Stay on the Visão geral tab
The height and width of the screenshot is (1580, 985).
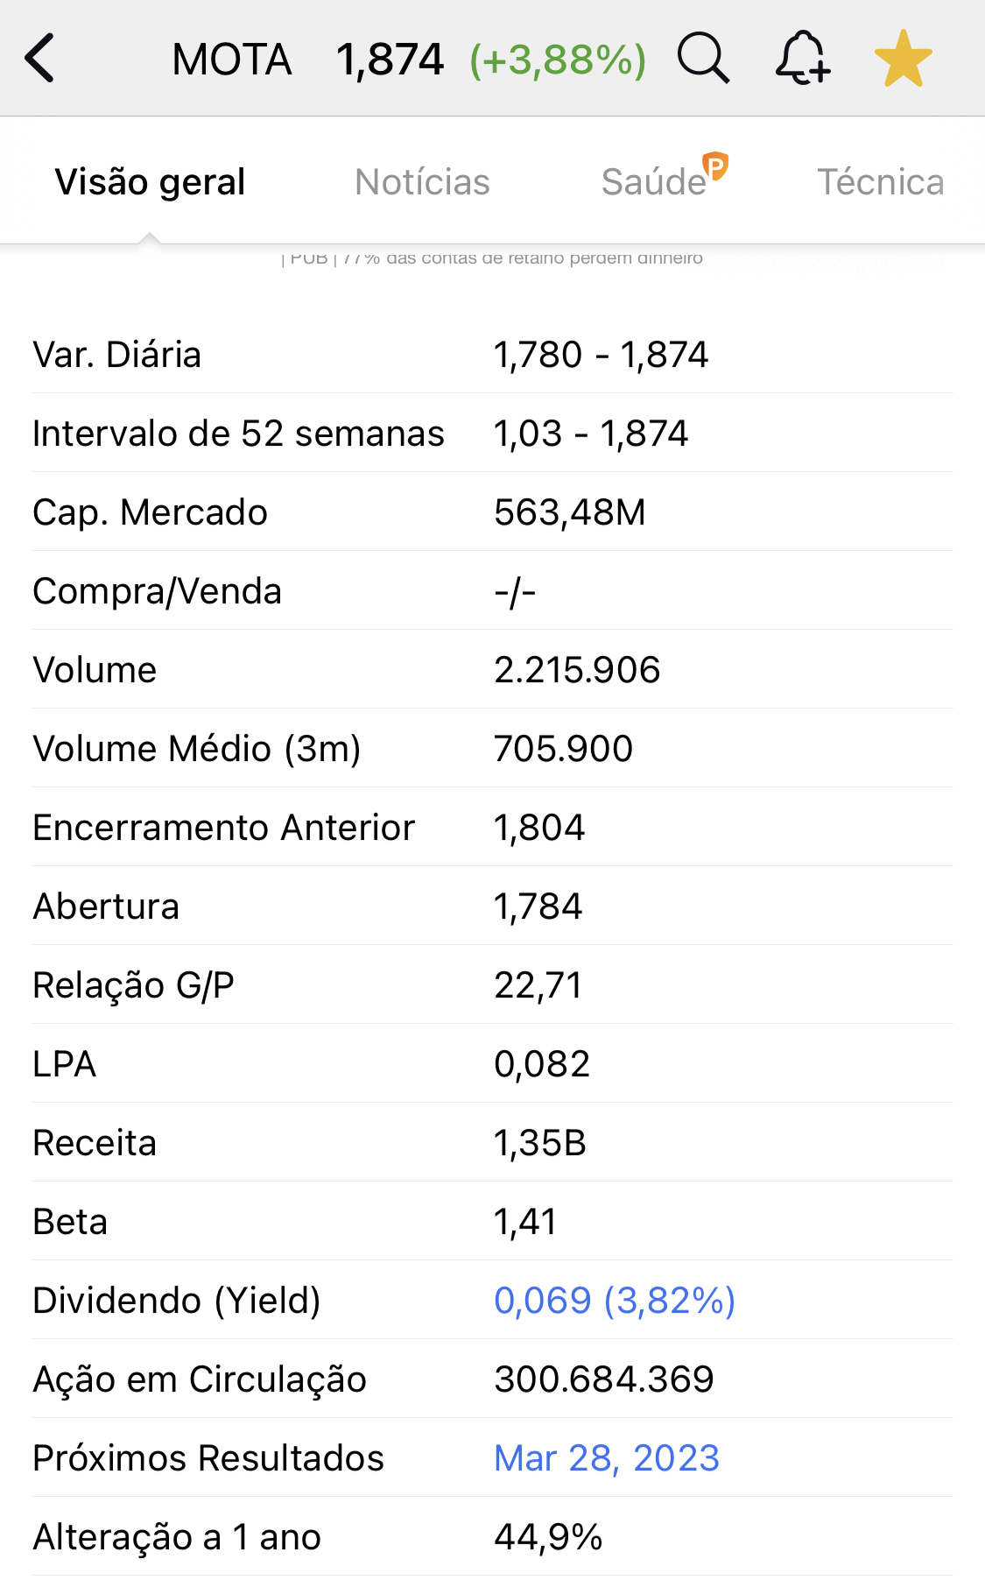coord(150,182)
